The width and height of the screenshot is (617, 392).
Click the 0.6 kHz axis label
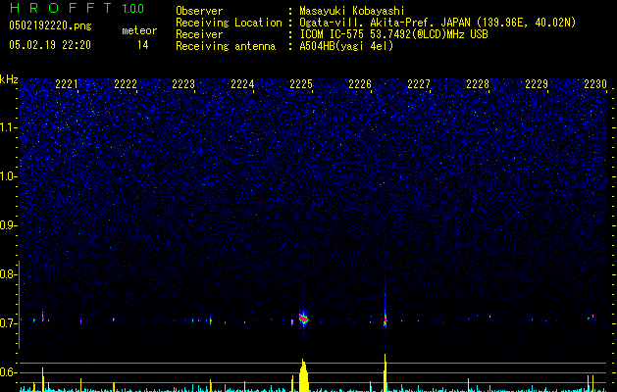(9, 372)
